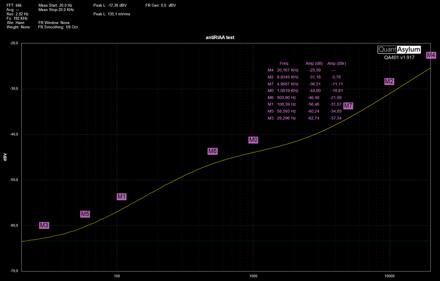440x281 pixels.
Task: Click the antiRIAA test graph title
Action: (220, 37)
